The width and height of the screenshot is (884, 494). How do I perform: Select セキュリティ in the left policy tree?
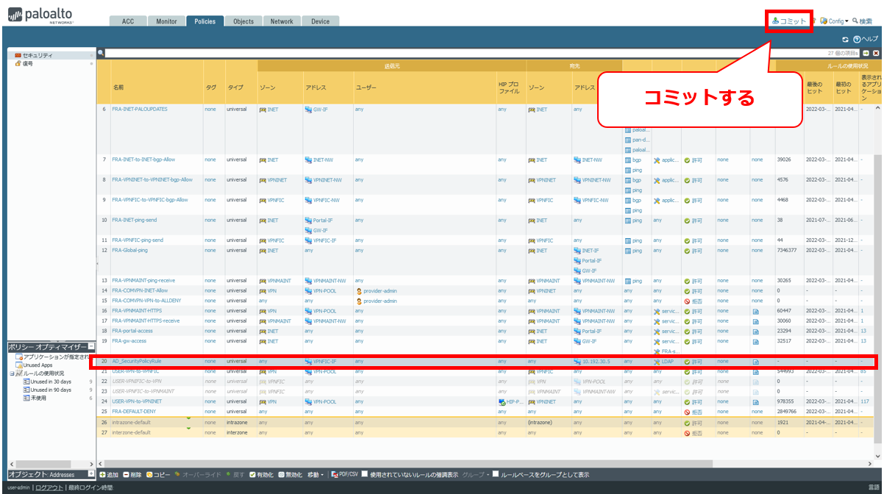point(37,55)
